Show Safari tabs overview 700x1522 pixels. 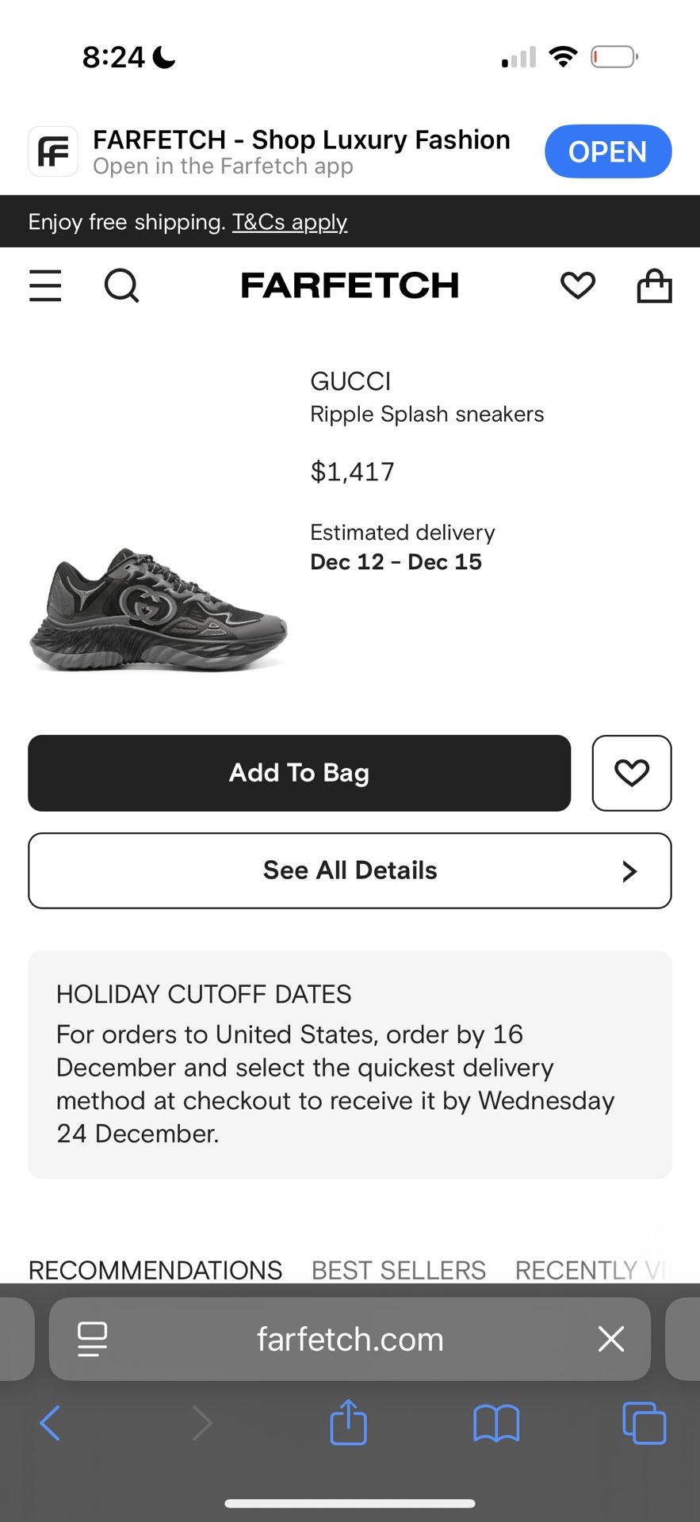click(644, 1423)
